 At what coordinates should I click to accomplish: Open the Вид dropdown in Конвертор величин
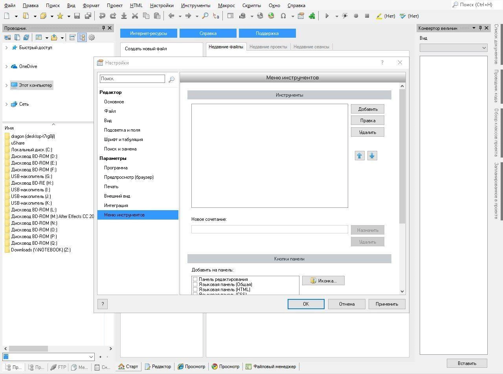(453, 48)
